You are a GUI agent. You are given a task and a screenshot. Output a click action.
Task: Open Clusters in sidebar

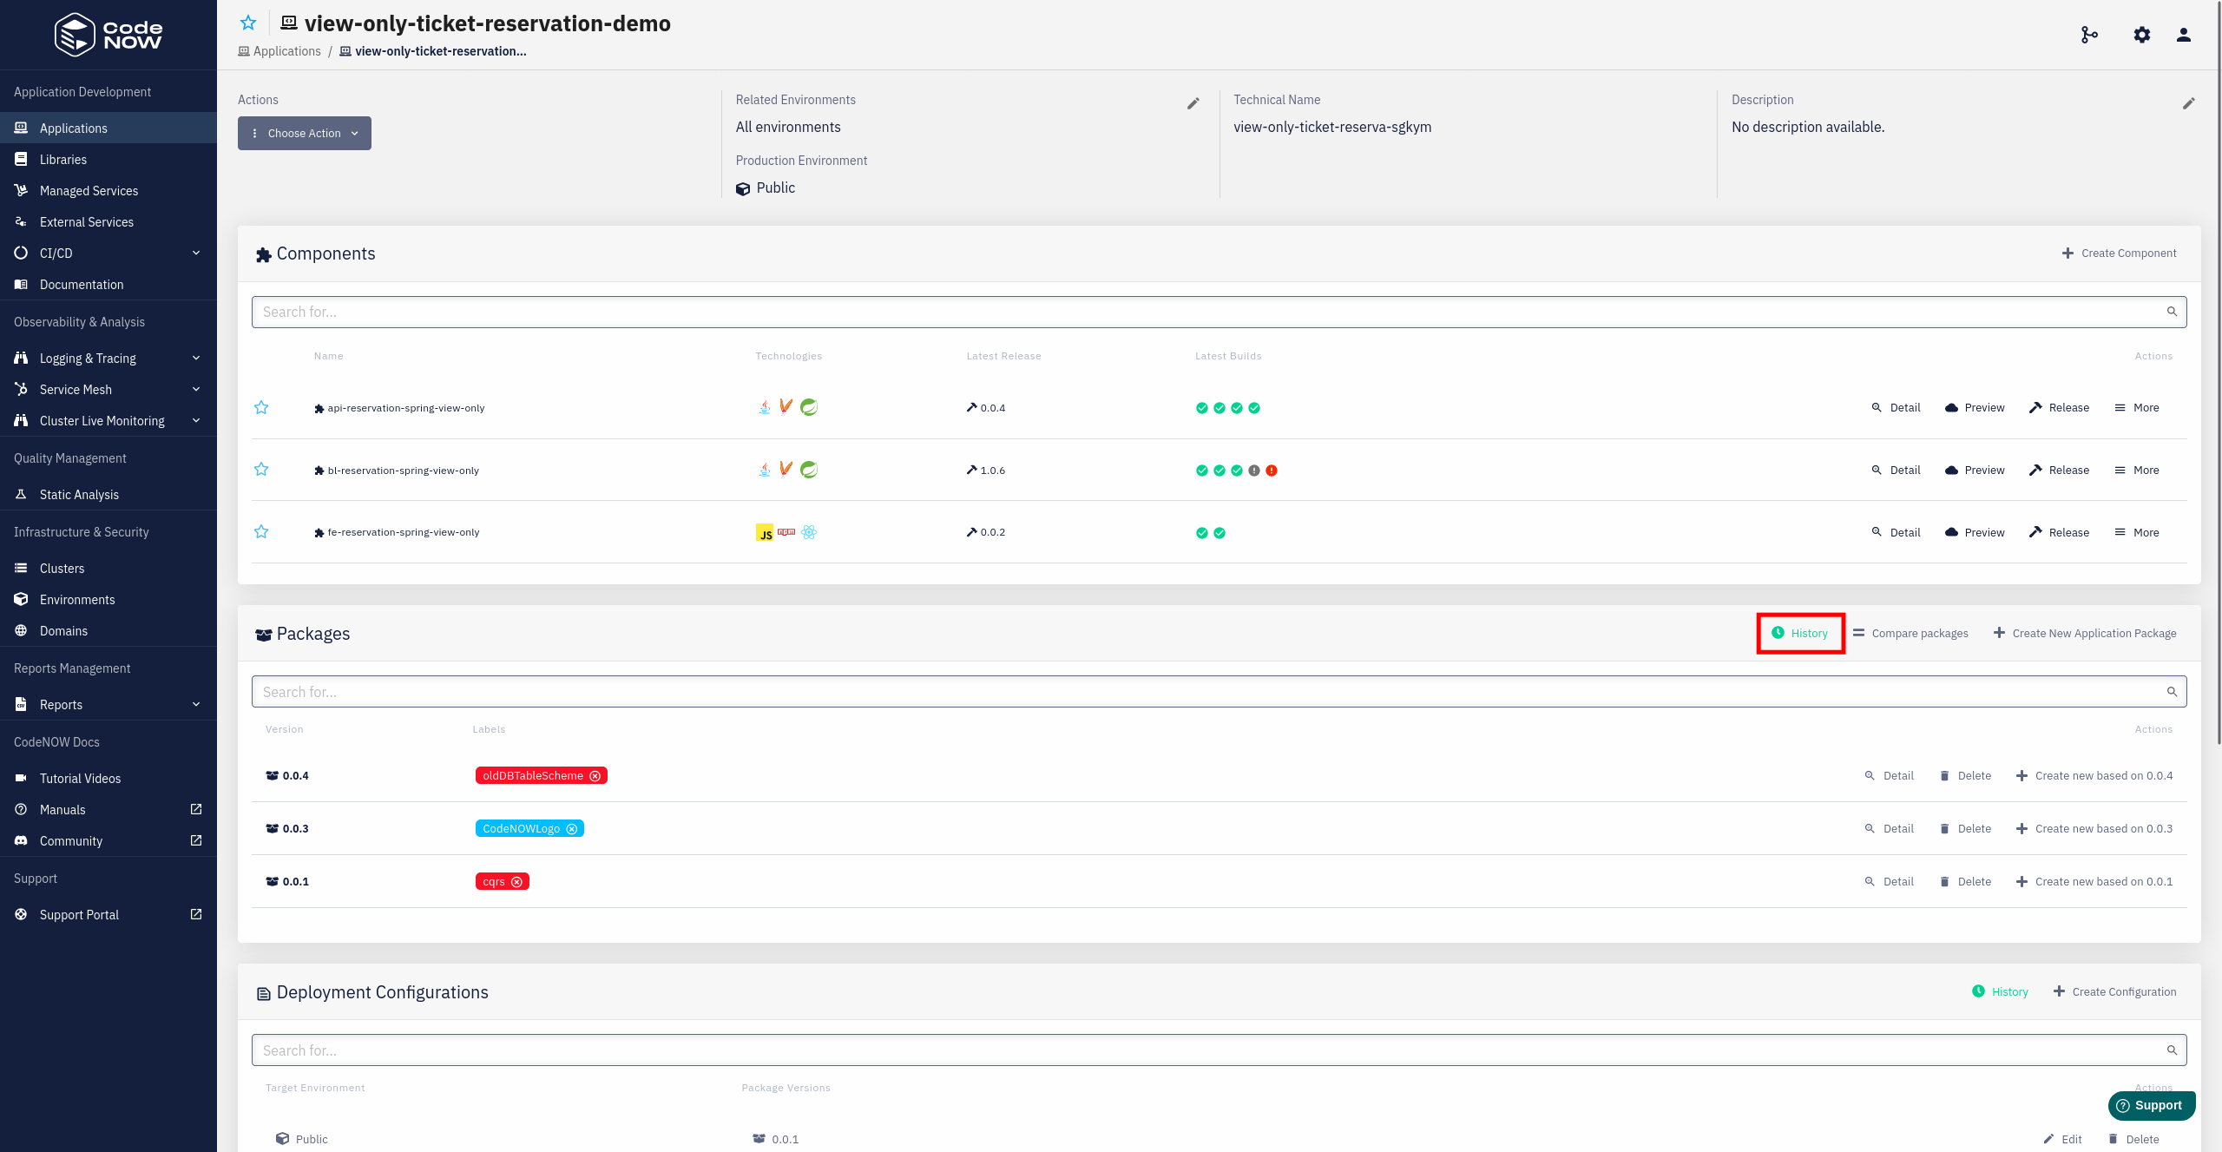tap(108, 569)
